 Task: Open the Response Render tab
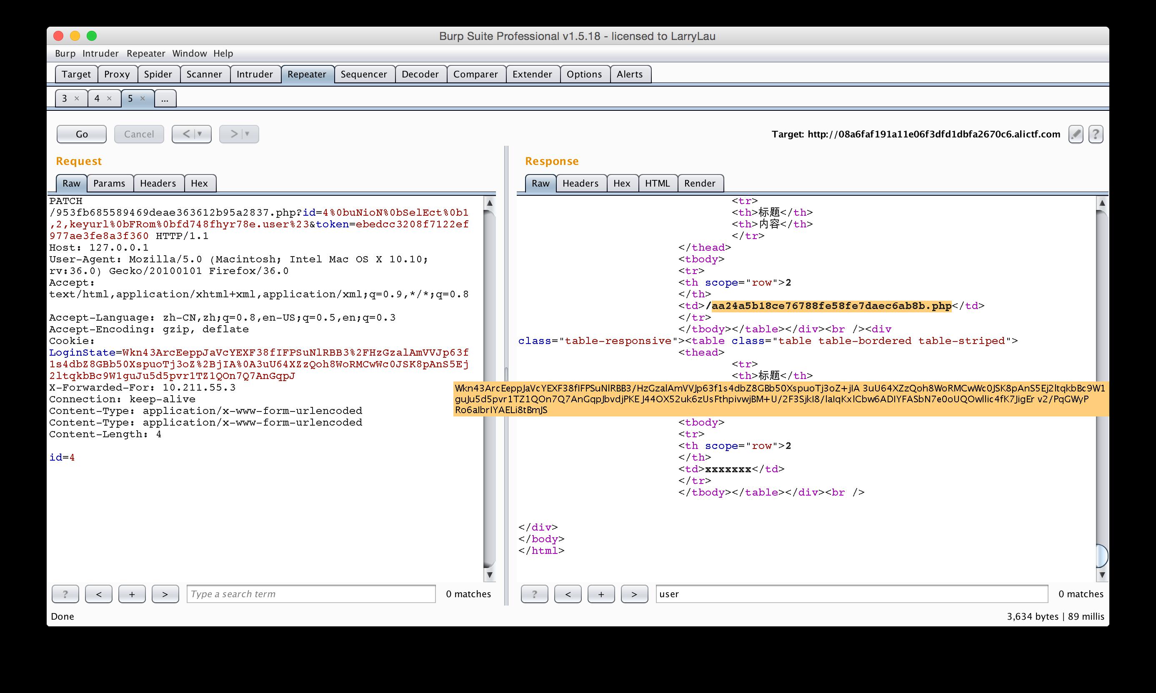700,183
